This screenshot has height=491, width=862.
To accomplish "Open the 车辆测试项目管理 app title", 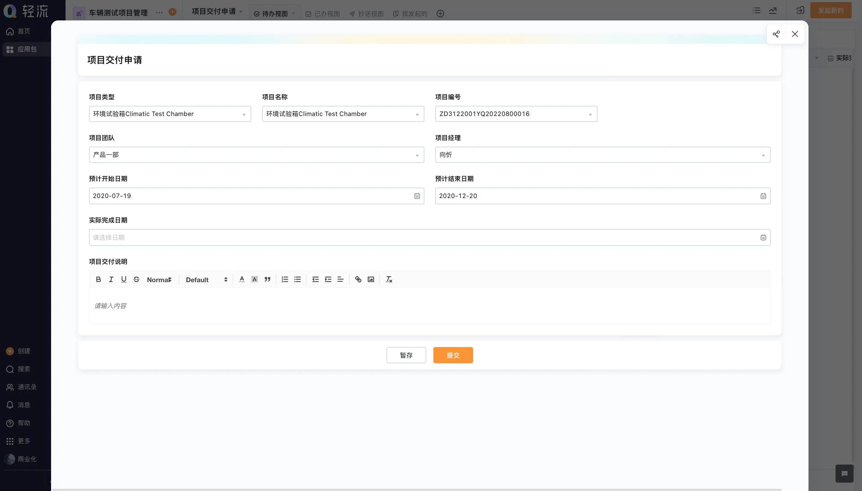I will tap(118, 13).
